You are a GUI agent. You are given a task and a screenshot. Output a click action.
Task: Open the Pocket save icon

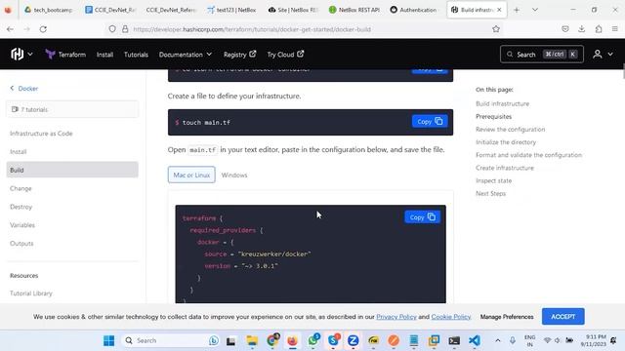click(565, 29)
